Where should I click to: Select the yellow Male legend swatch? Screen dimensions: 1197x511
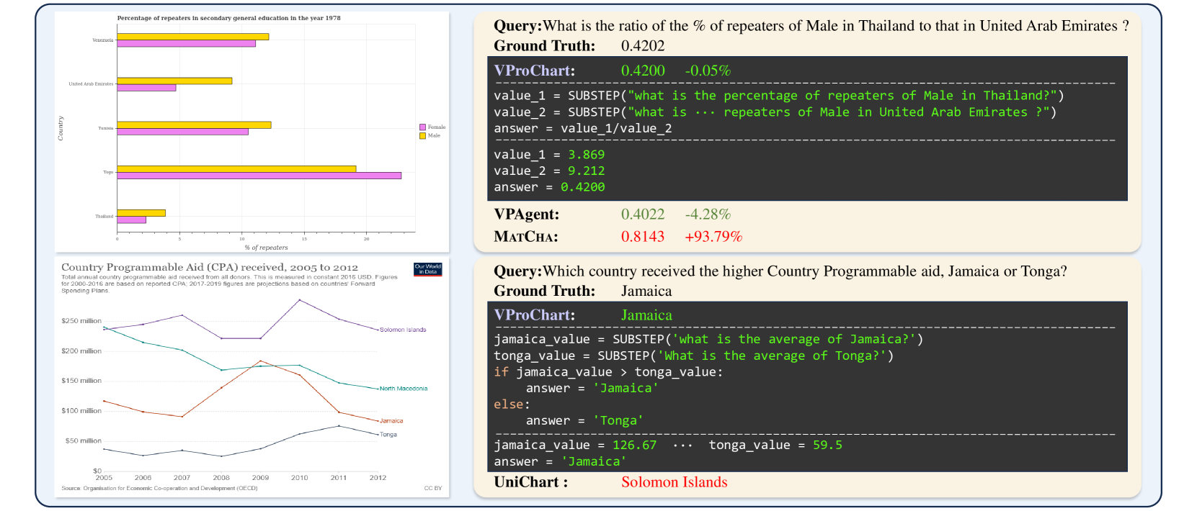[x=423, y=135]
